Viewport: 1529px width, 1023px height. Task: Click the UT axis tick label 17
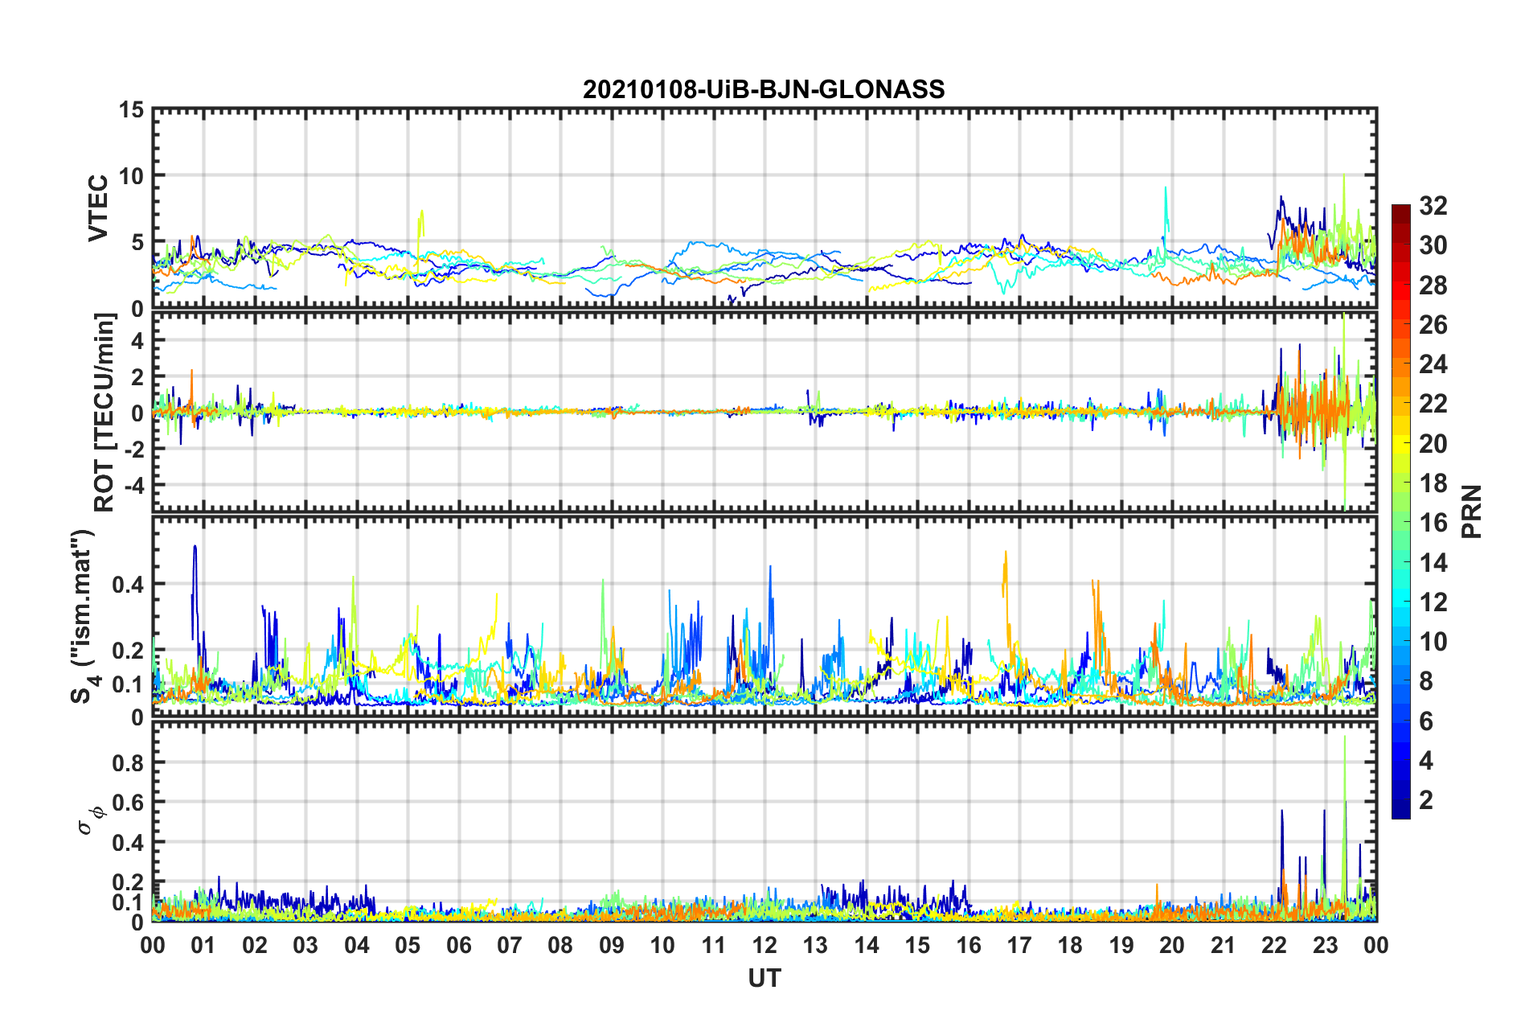coord(1019,945)
